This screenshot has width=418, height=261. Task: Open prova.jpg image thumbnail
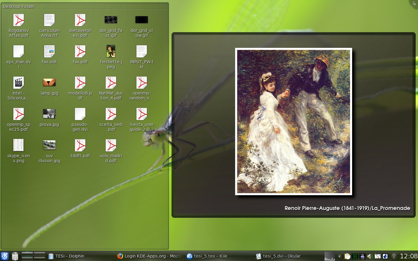click(49, 114)
